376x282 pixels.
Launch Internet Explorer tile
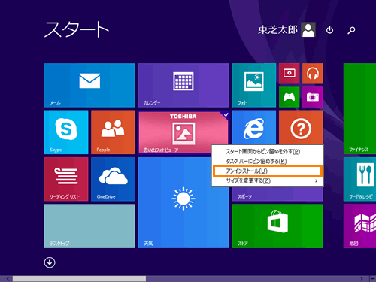pyautogui.click(x=254, y=127)
